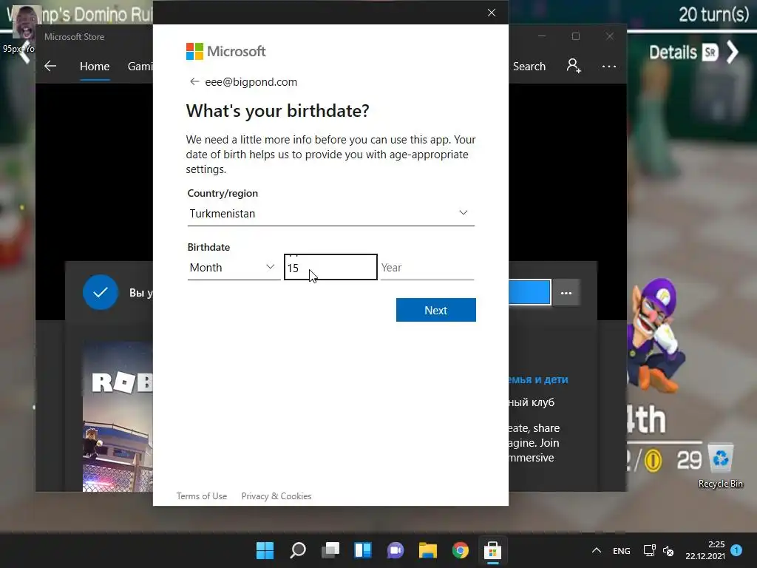Open the Terms of Use link
The height and width of the screenshot is (568, 757).
pos(201,496)
